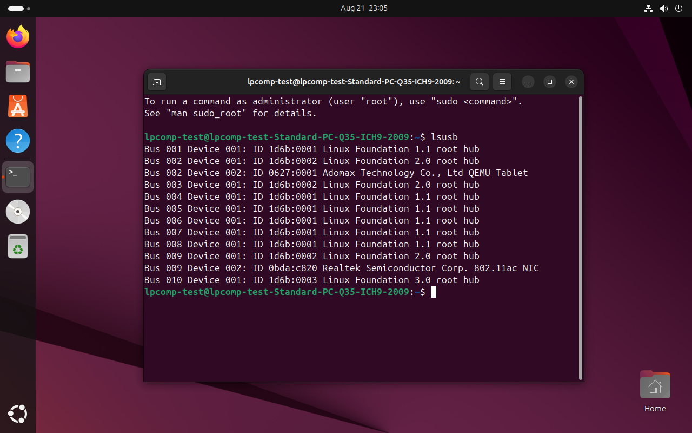Viewport: 692px width, 433px height.
Task: Click the Bus 003 2.0 root hub line
Action: 312,185
